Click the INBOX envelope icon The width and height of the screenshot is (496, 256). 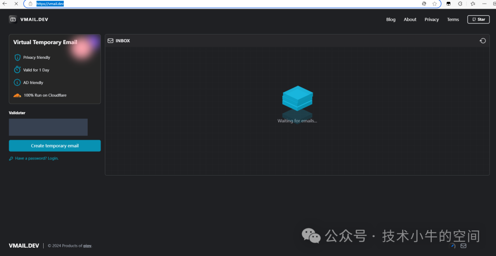tap(110, 40)
